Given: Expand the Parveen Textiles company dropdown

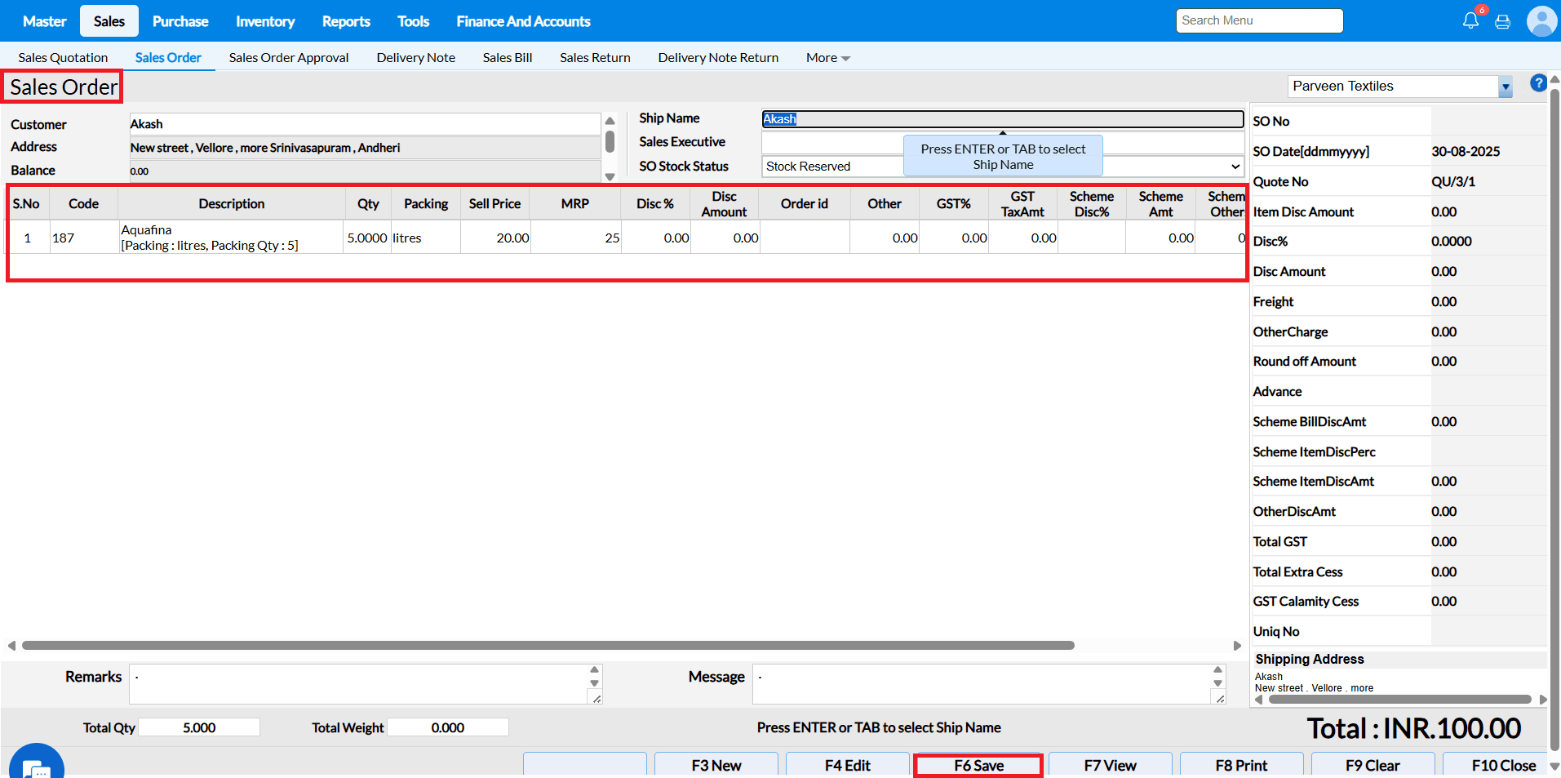Looking at the screenshot, I should [1505, 87].
